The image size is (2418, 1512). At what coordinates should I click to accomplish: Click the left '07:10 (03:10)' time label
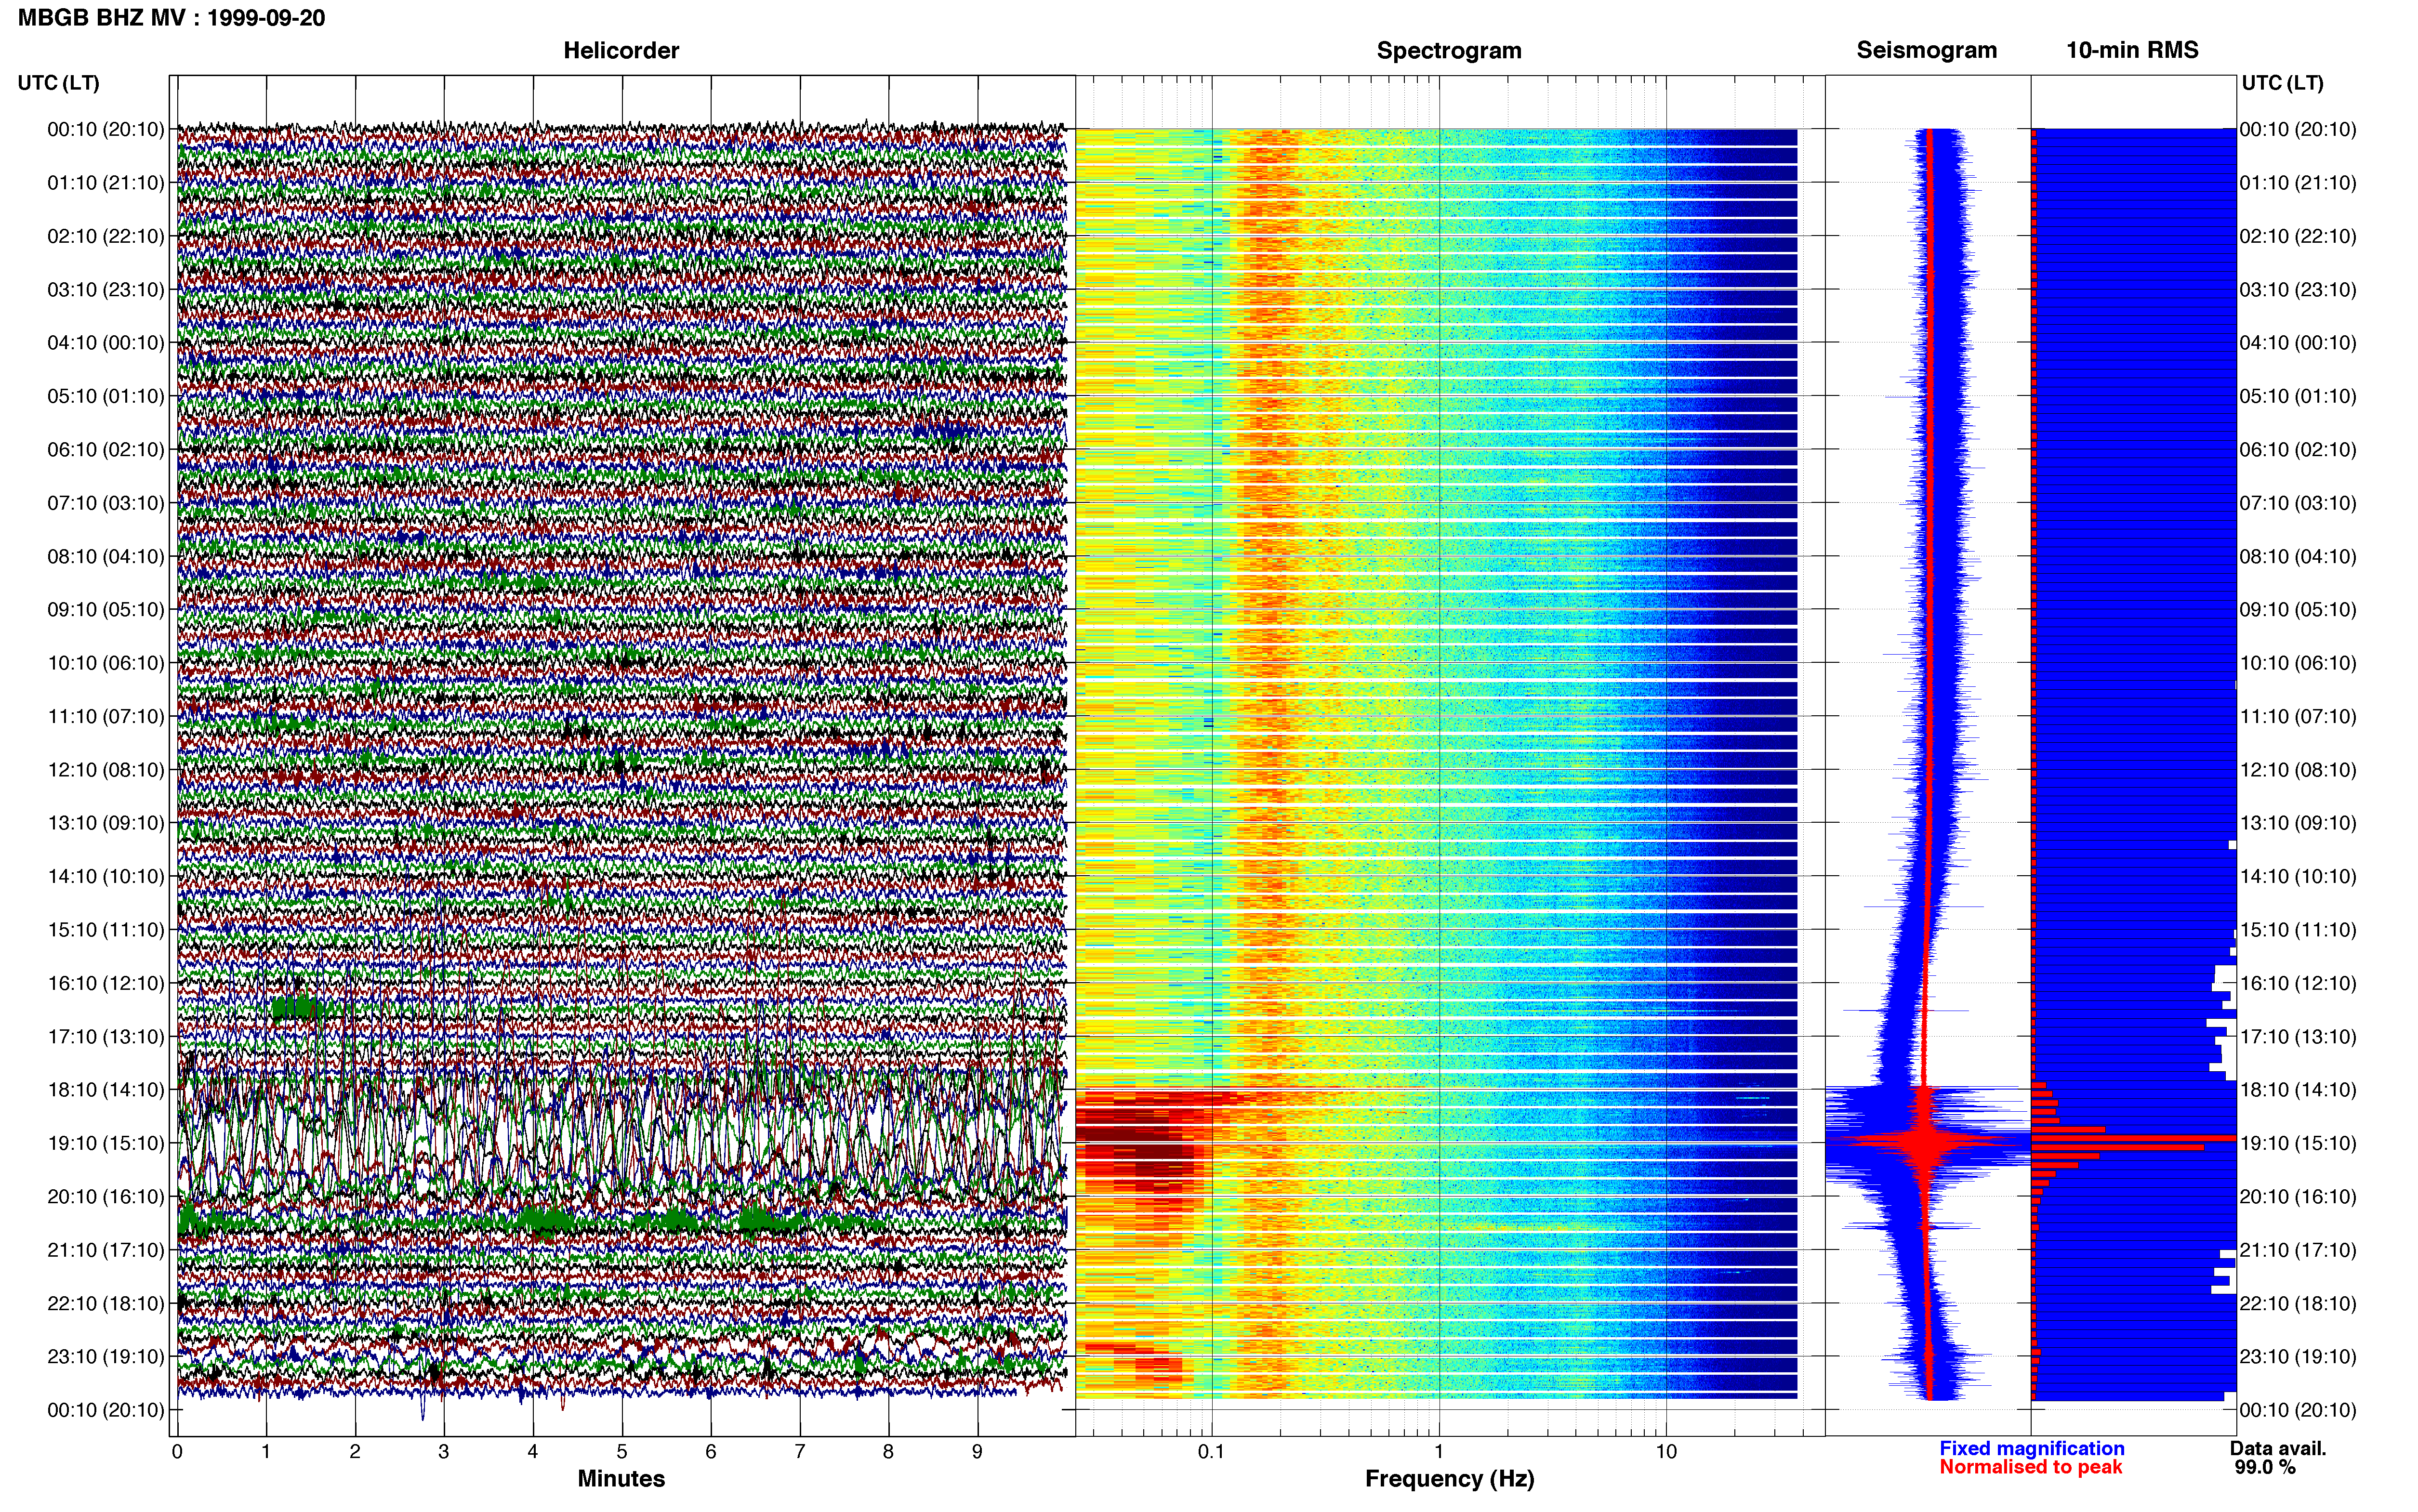[106, 502]
